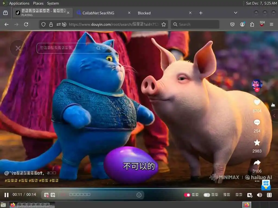Open the System menu

(53, 3)
